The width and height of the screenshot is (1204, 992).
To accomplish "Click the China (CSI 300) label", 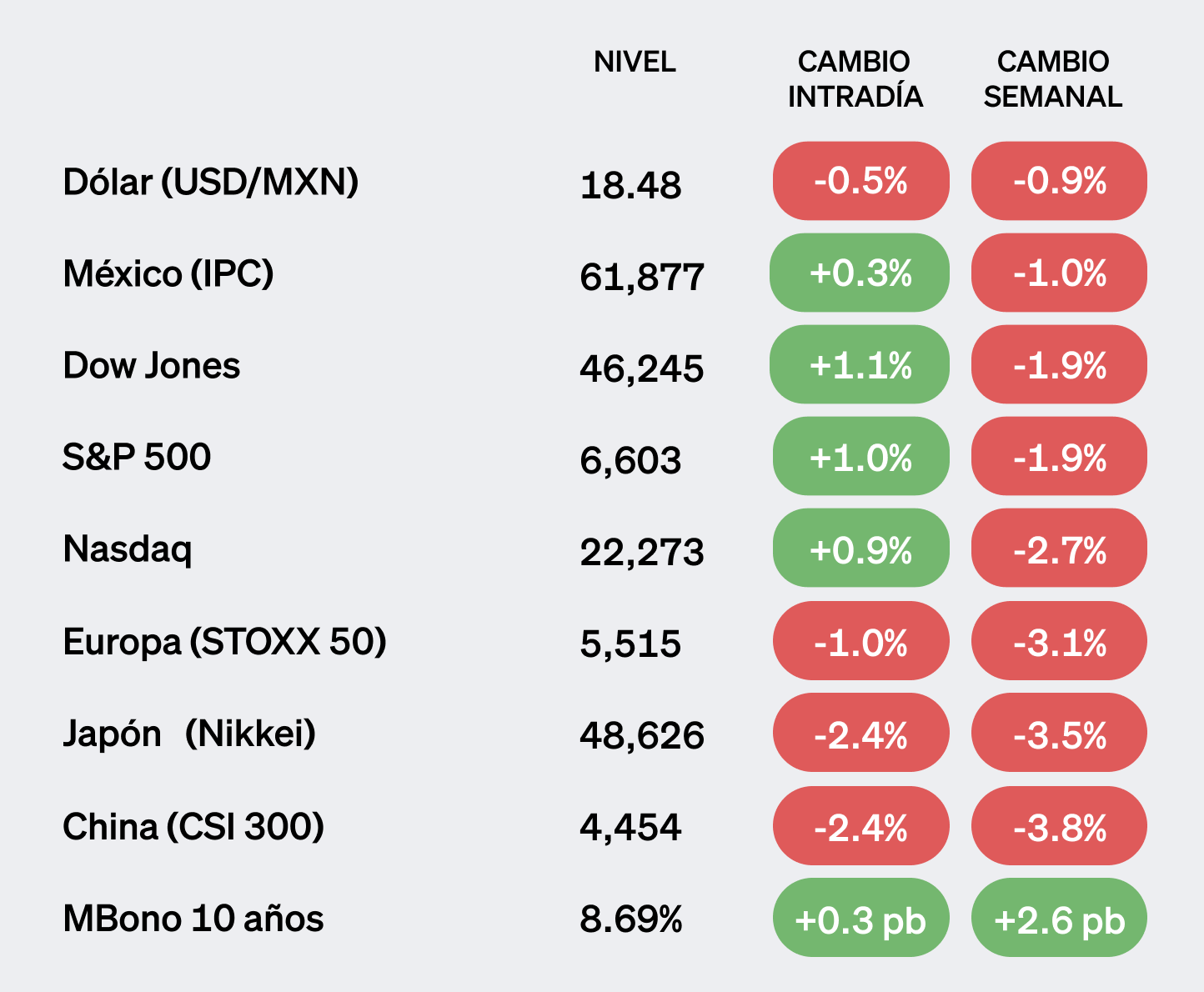I will pos(193,827).
